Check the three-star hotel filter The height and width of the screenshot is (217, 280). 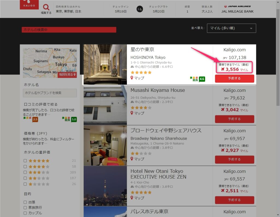coord(25,172)
